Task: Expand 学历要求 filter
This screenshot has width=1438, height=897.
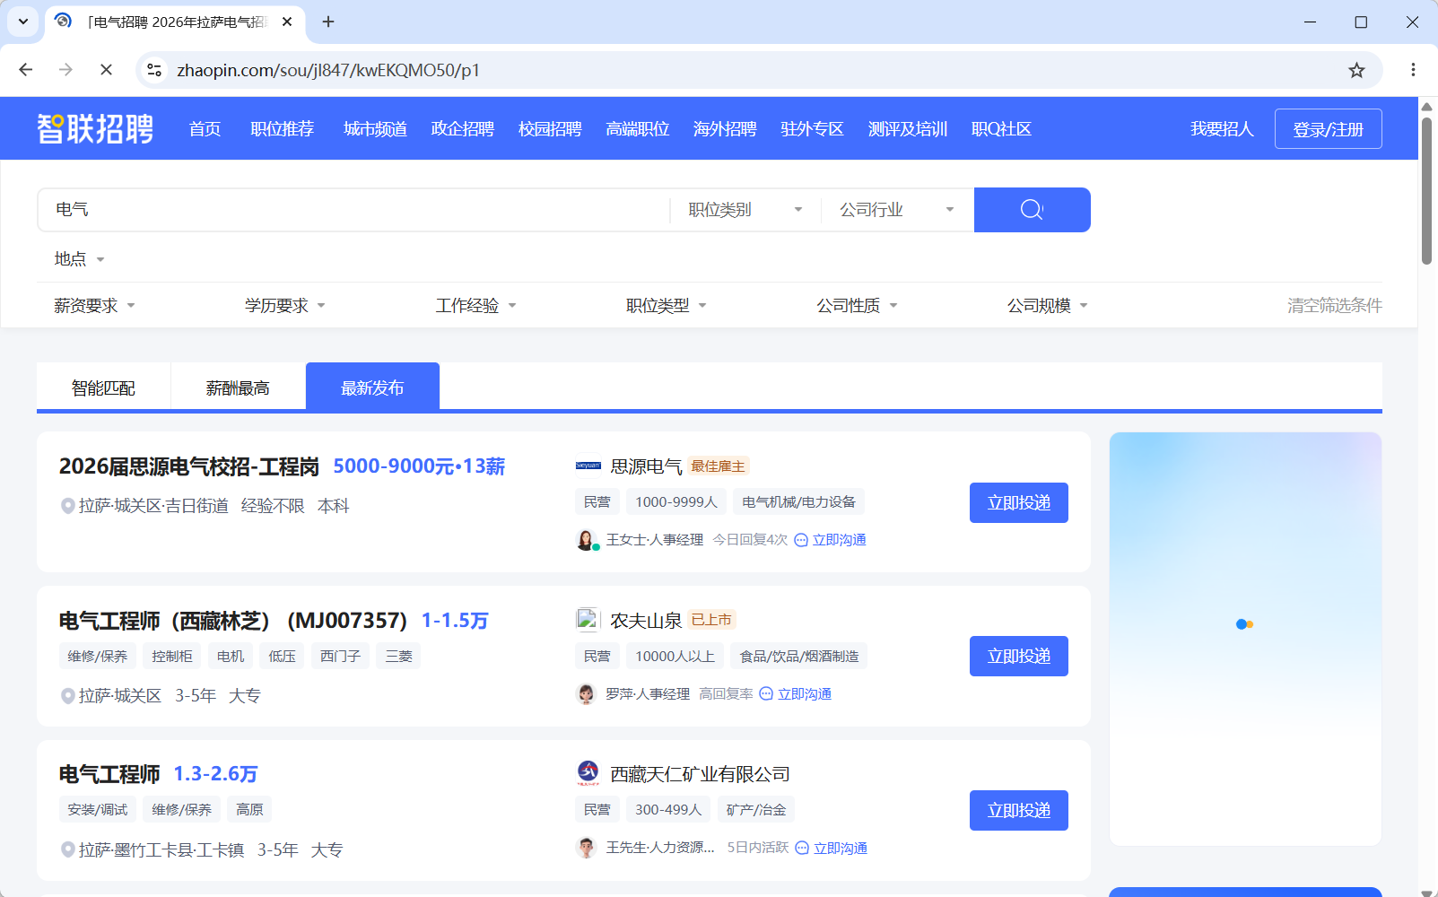Action: tap(285, 306)
